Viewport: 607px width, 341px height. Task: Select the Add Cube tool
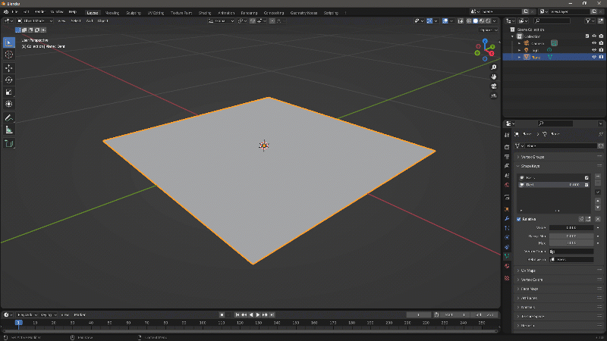[9, 144]
